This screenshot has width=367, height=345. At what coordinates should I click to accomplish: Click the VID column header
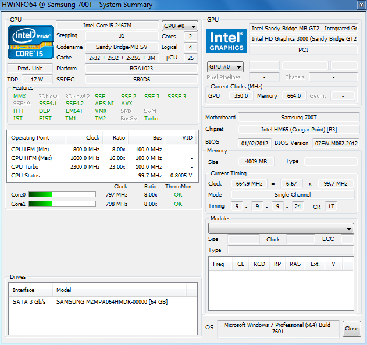coord(181,138)
